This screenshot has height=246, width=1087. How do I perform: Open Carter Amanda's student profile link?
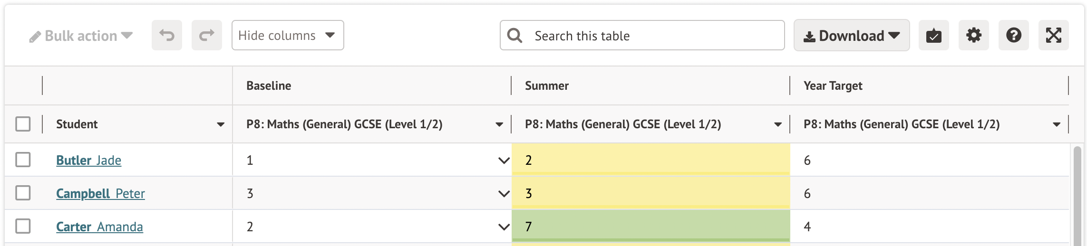(99, 227)
